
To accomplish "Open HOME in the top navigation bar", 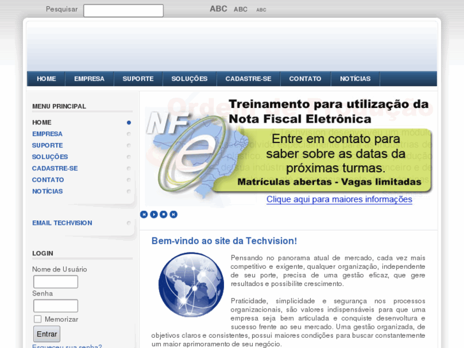I will 46,79.
